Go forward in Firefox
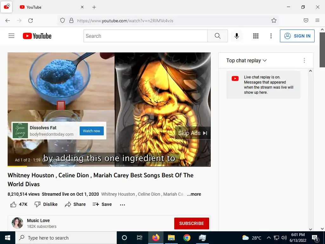This screenshot has width=325, height=244. tap(19, 20)
